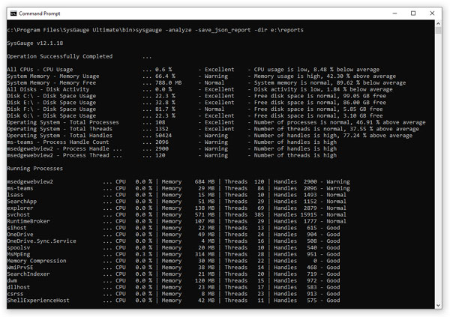450x317 pixels.
Task: Click 'Free disk space is normal, 99.05 GB free'
Action: 320,96
